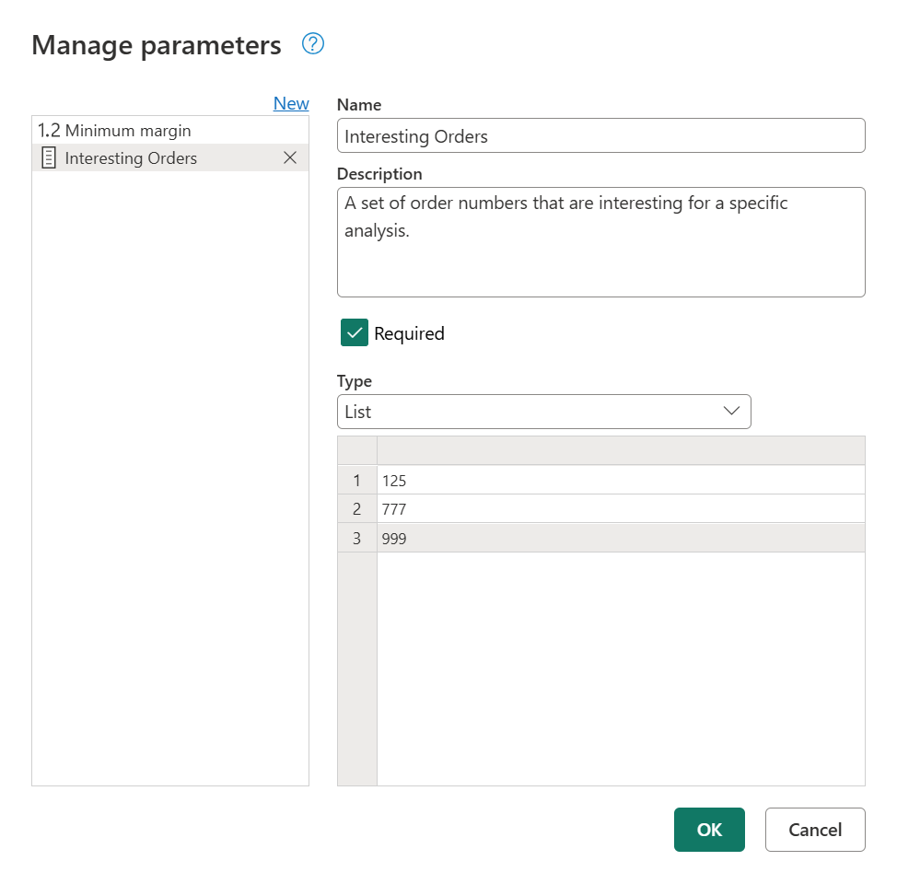Open the Type dropdown
The width and height of the screenshot is (897, 884).
click(543, 411)
